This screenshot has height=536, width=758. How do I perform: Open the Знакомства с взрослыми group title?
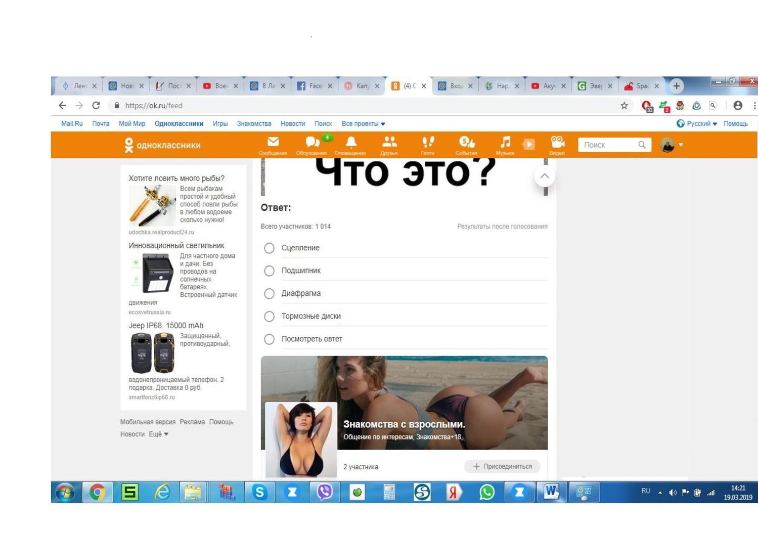(404, 424)
